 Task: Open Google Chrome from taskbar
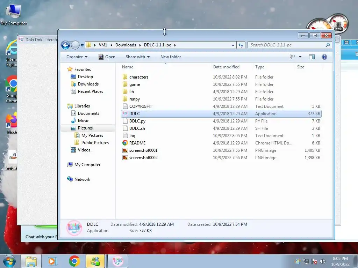(74, 261)
